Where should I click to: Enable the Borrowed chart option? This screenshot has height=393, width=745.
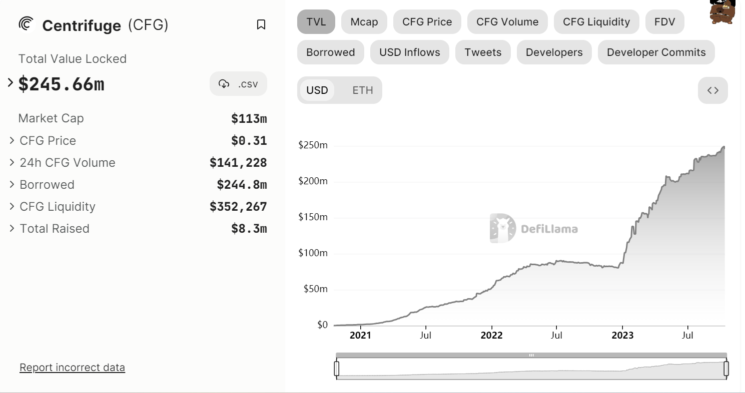[x=330, y=52]
